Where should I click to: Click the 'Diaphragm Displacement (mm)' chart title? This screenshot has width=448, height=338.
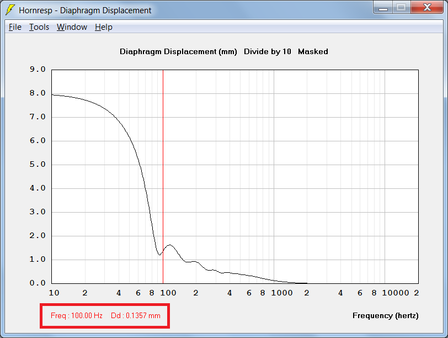pyautogui.click(x=178, y=52)
